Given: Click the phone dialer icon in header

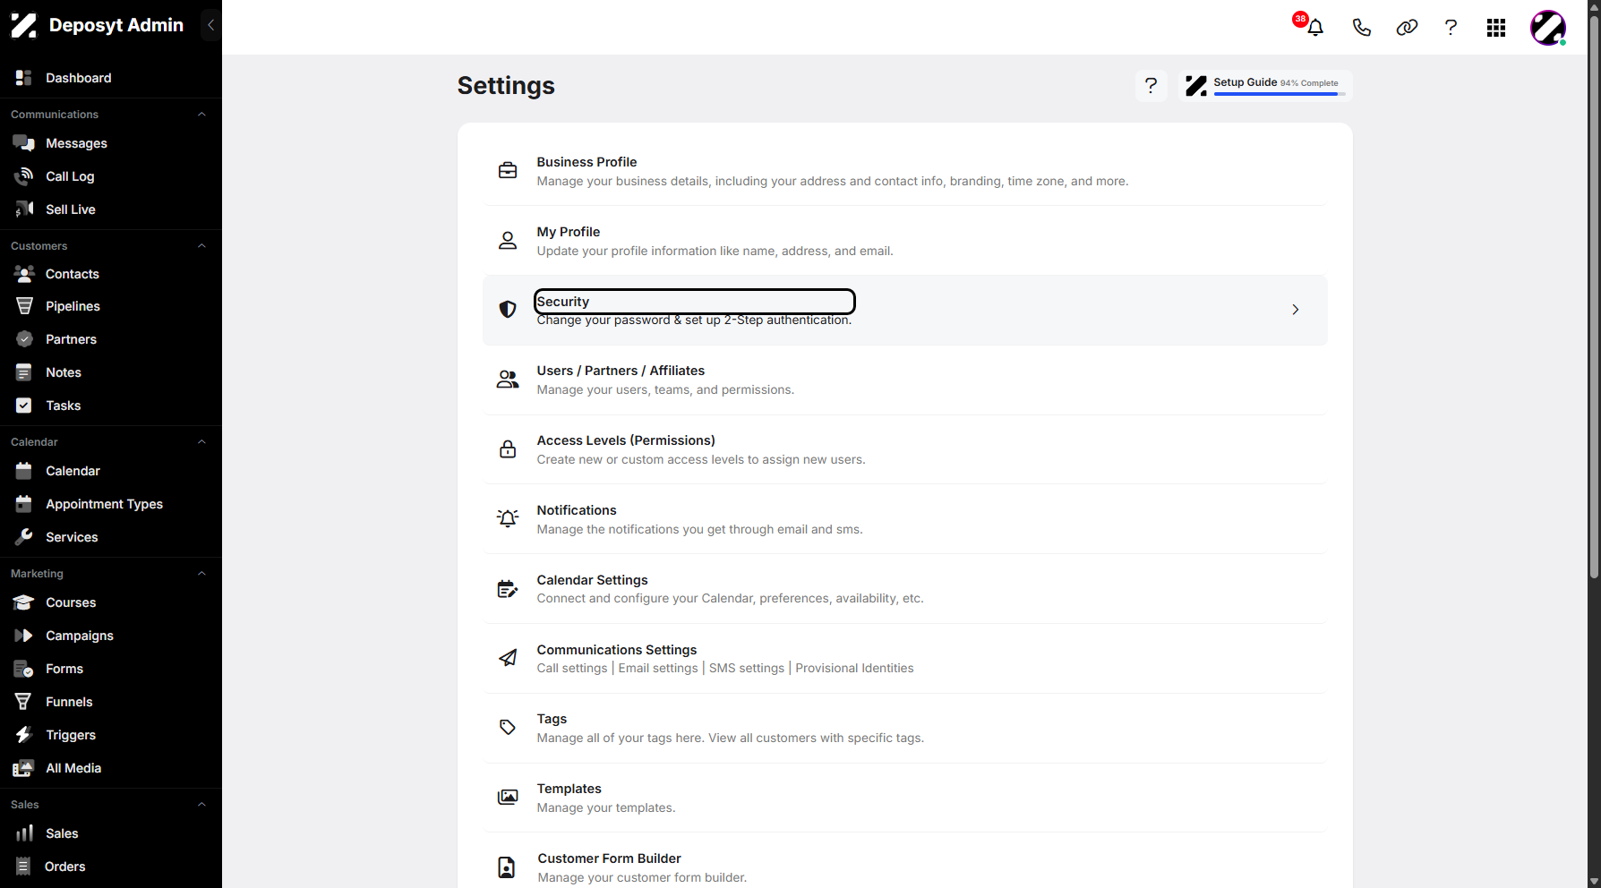Looking at the screenshot, I should (1361, 28).
